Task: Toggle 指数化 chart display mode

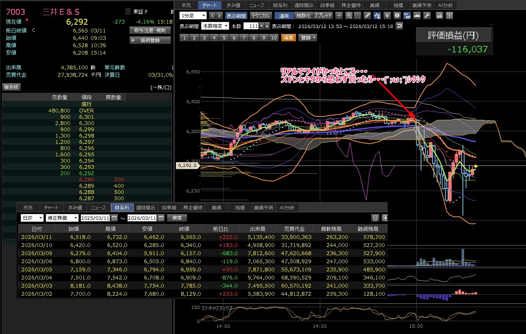Action: 303,15
